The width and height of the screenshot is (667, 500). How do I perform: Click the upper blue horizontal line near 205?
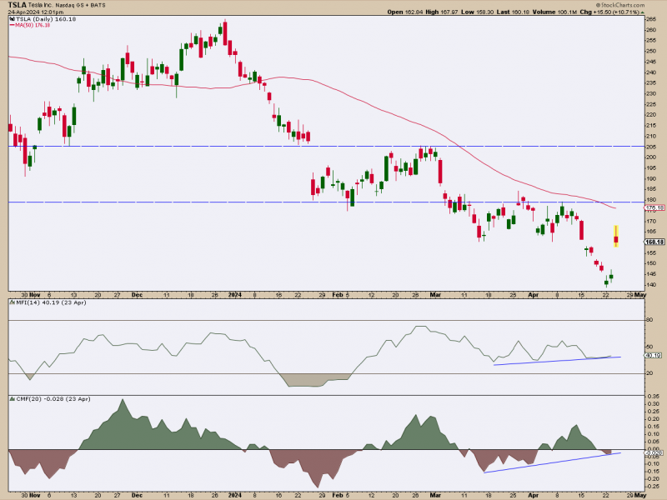326,147
